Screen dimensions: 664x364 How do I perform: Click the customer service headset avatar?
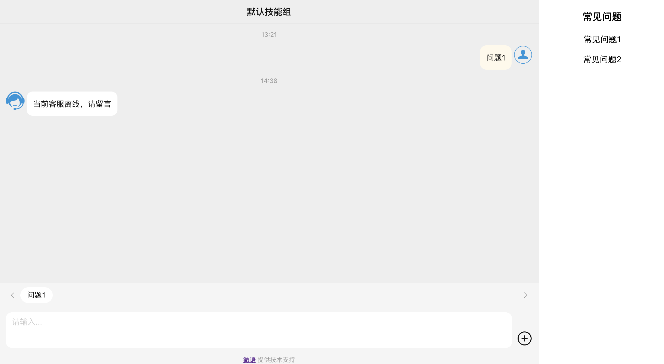(x=15, y=101)
